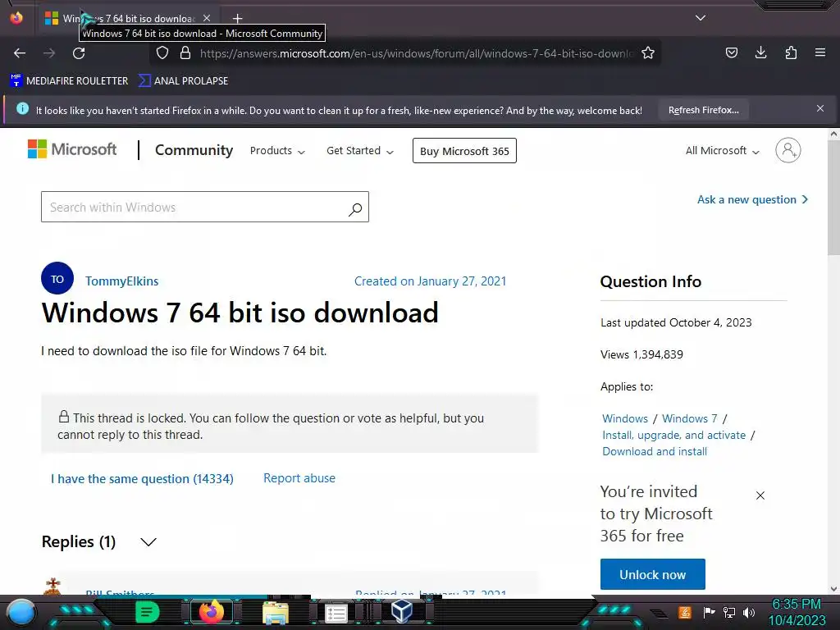Open the second bookmark with the sigma icon
Viewport: 840px width, 630px height.
click(x=183, y=81)
